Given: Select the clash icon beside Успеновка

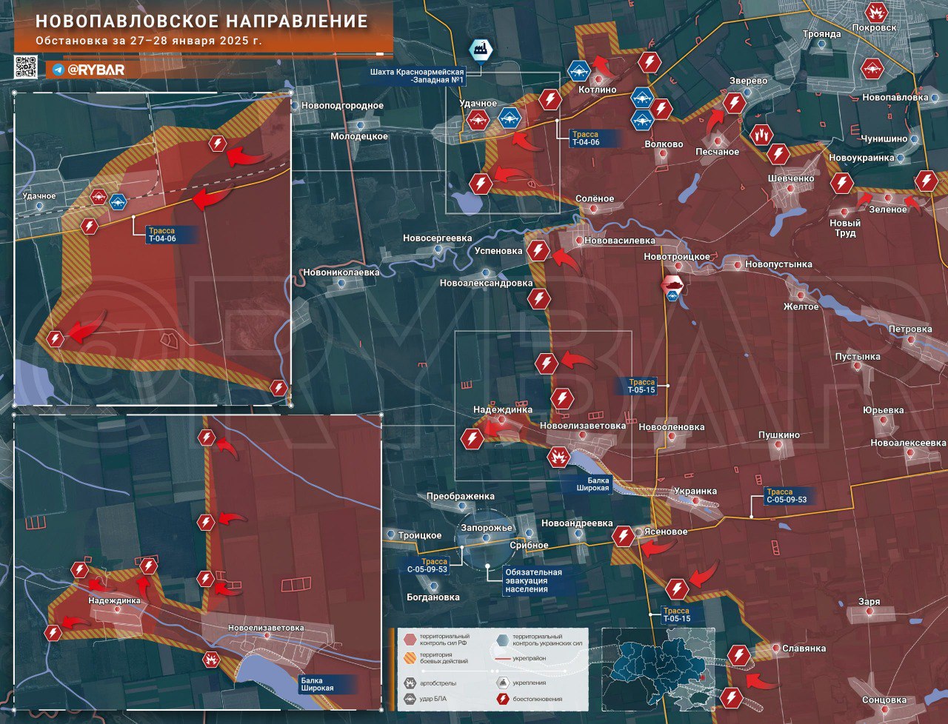Looking at the screenshot, I should point(538,251).
